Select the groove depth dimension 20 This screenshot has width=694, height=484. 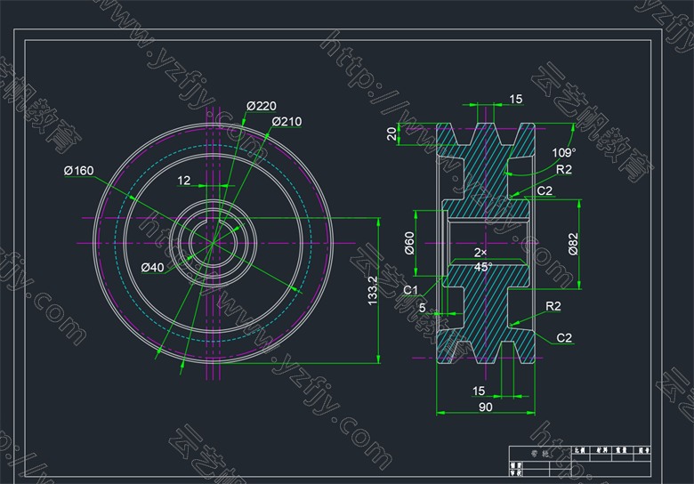(x=391, y=133)
